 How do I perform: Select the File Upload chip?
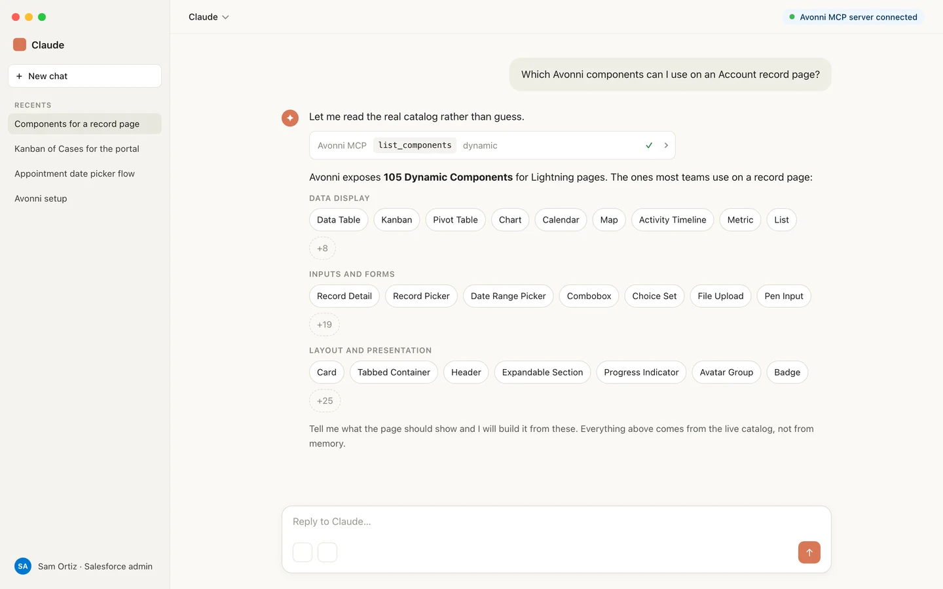[x=720, y=296]
